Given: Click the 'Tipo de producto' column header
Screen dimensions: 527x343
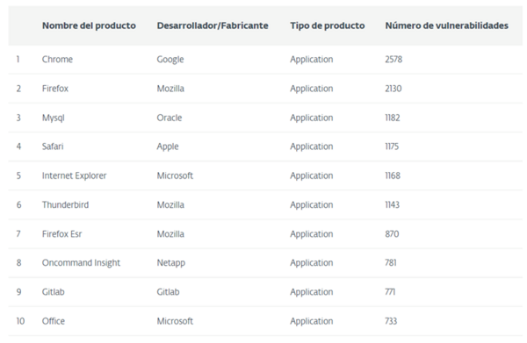Looking at the screenshot, I should (328, 25).
